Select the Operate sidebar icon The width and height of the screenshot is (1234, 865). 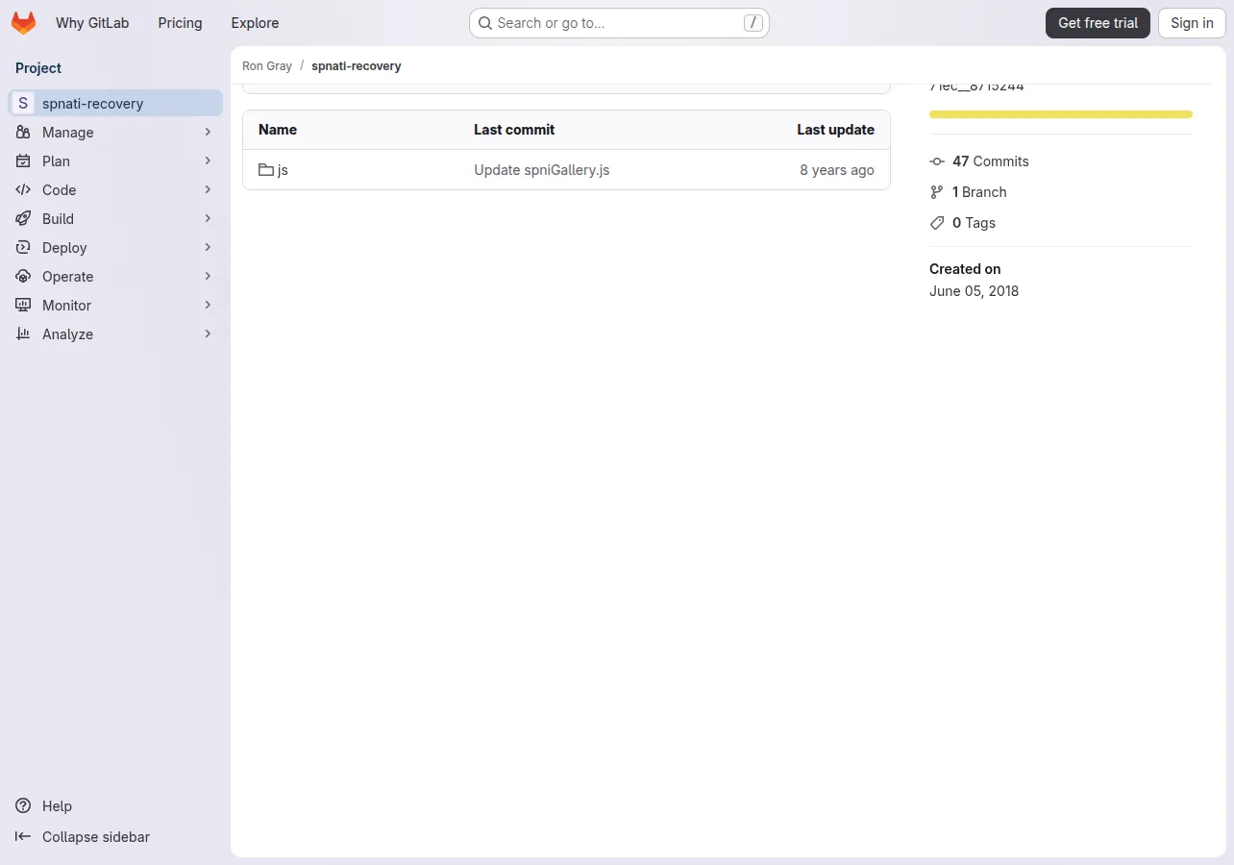(23, 277)
